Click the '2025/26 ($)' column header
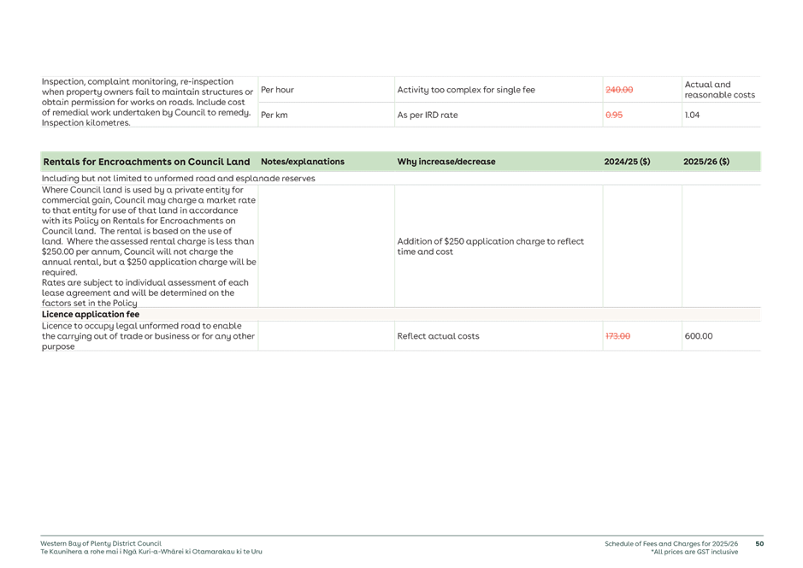This screenshot has width=803, height=568. coord(706,162)
